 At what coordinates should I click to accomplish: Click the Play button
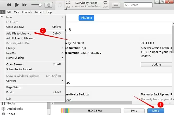click(x=17, y=5)
